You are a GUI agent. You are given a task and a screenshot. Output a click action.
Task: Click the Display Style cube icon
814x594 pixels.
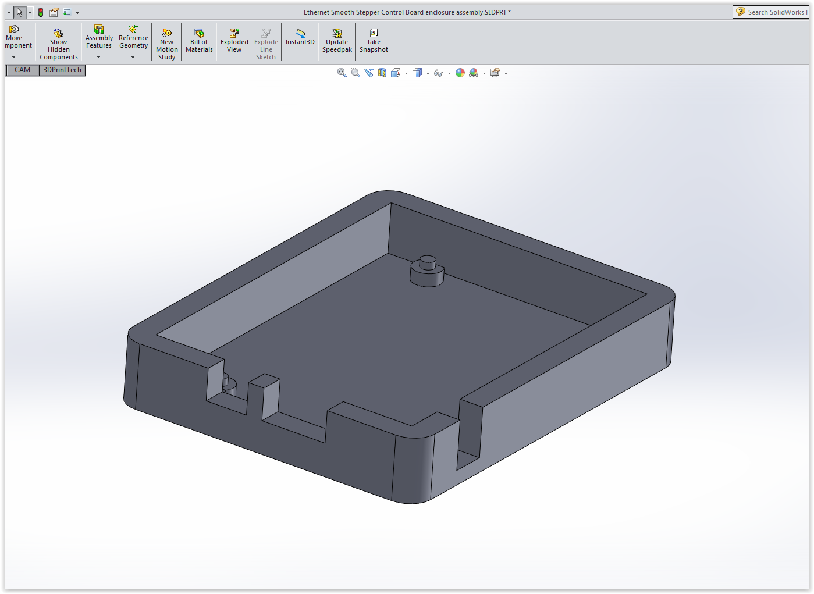point(417,73)
